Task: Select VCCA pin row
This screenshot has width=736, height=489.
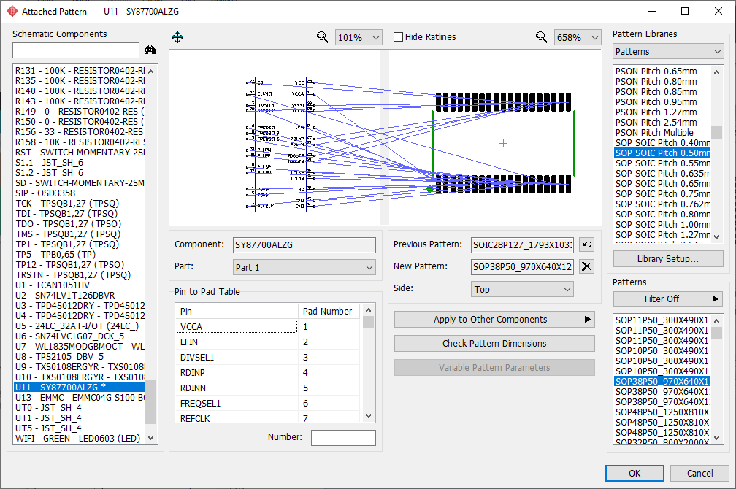Action: [269, 327]
